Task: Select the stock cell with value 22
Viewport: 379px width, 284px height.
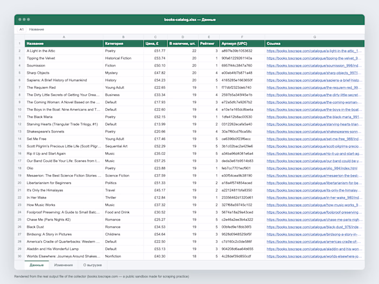Action: [183, 51]
